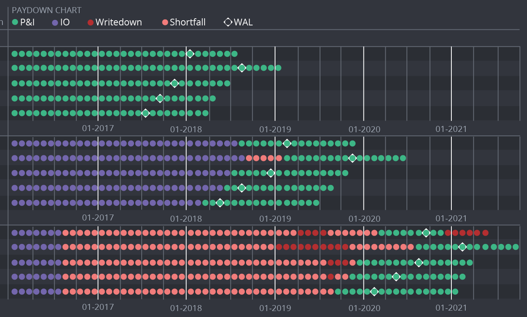Click 01-2019 axis label under top chart
This screenshot has height=317, width=527.
(275, 130)
